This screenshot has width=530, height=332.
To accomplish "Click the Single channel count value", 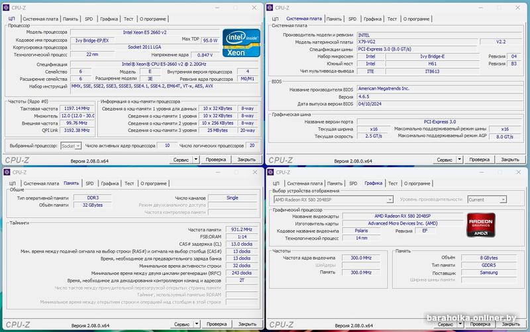I will click(233, 197).
